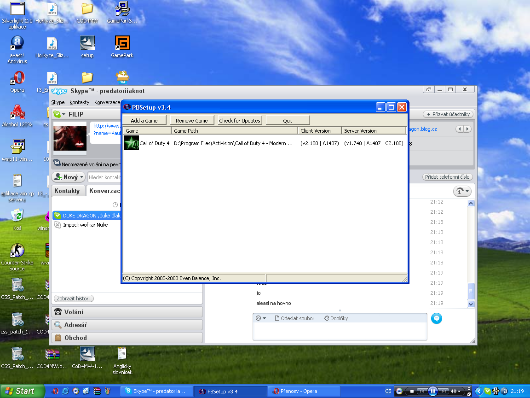Open Alcohol 120% desktop icon

[x=17, y=116]
